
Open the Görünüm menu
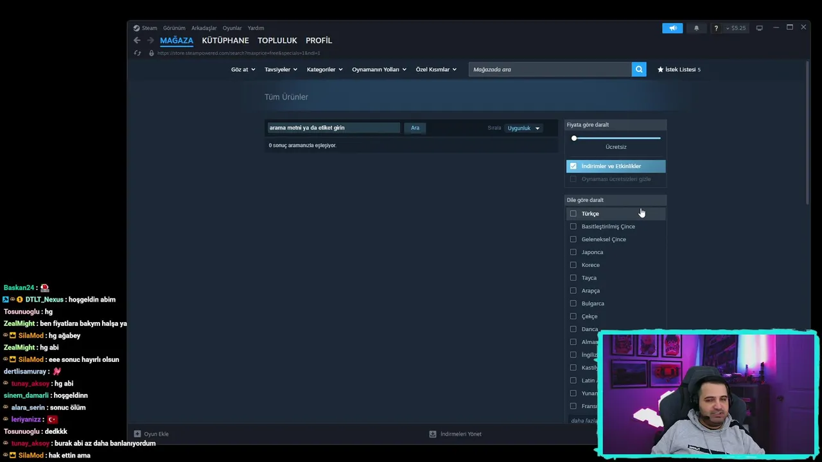[x=174, y=28]
